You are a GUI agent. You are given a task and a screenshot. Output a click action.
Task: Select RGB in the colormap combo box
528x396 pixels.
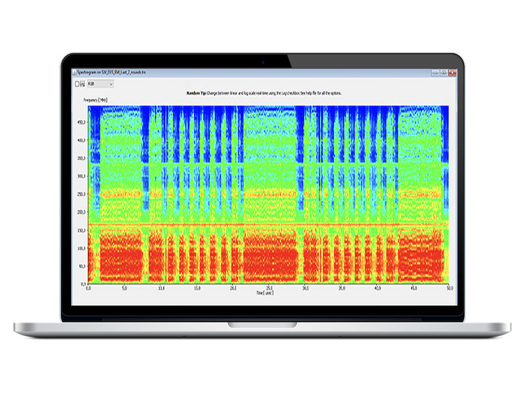(x=99, y=84)
